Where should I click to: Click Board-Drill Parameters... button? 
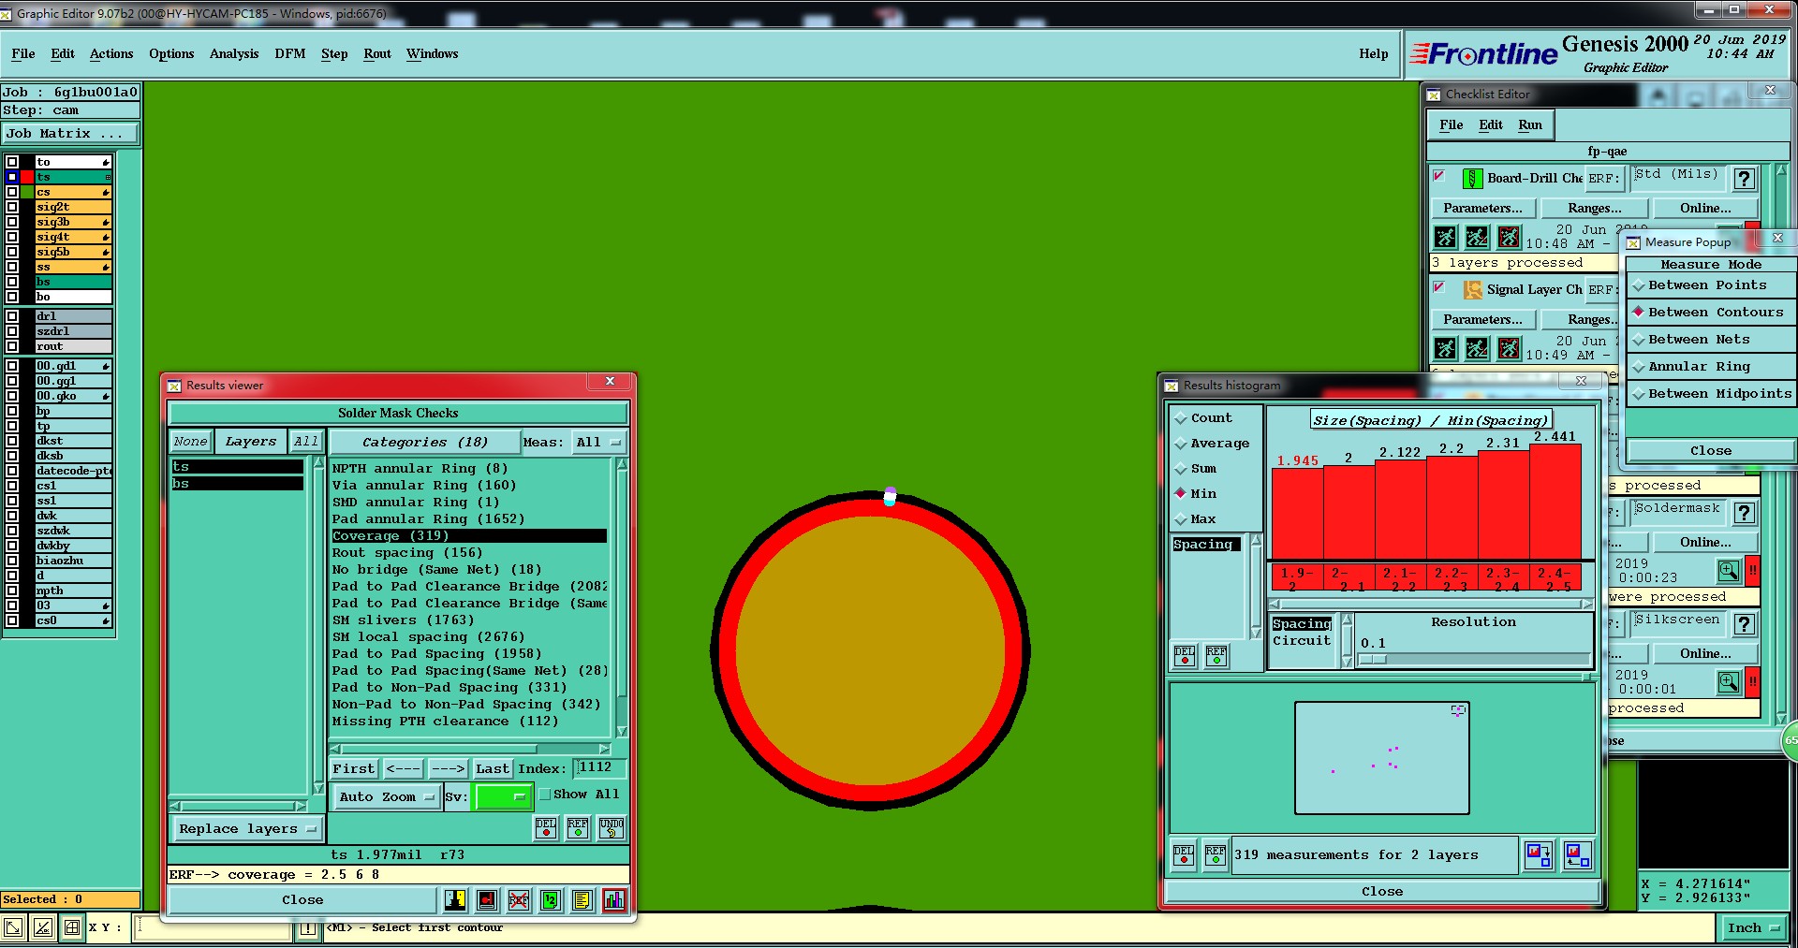pyautogui.click(x=1482, y=209)
